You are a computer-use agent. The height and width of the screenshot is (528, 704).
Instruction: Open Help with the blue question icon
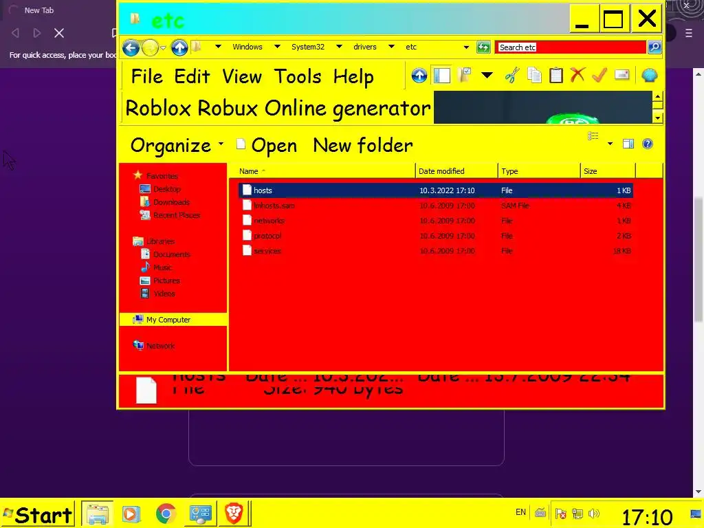[648, 144]
